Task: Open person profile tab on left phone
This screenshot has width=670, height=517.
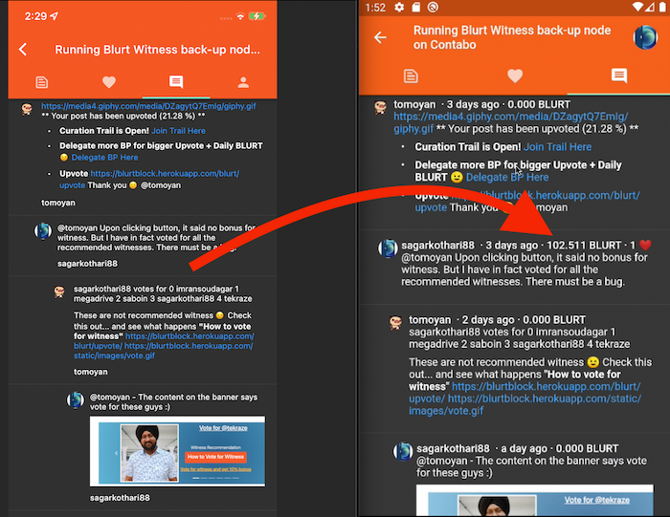Action: pyautogui.click(x=243, y=82)
